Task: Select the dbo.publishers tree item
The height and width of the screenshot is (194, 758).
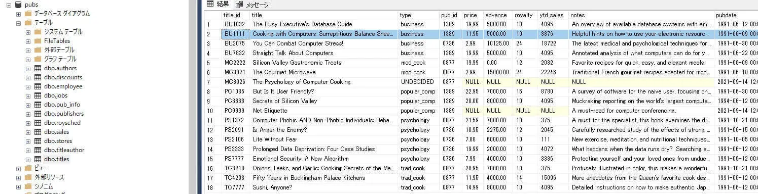Action: 63,114
